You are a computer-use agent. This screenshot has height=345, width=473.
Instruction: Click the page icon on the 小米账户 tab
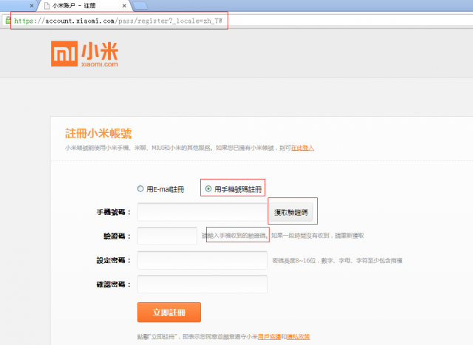[x=47, y=6]
